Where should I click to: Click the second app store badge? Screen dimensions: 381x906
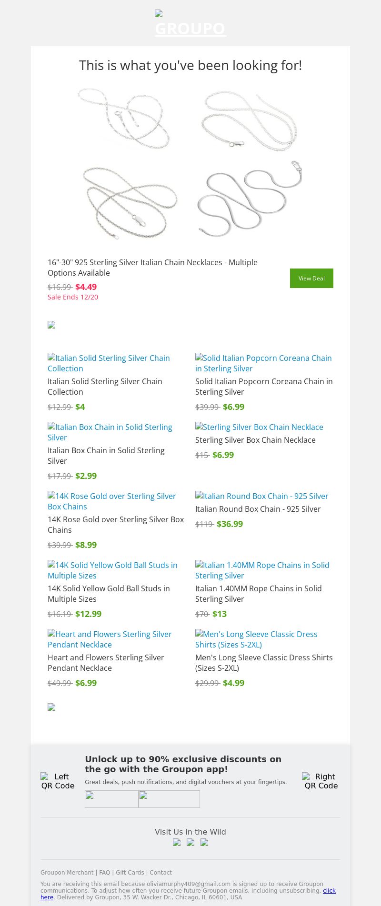tap(169, 799)
